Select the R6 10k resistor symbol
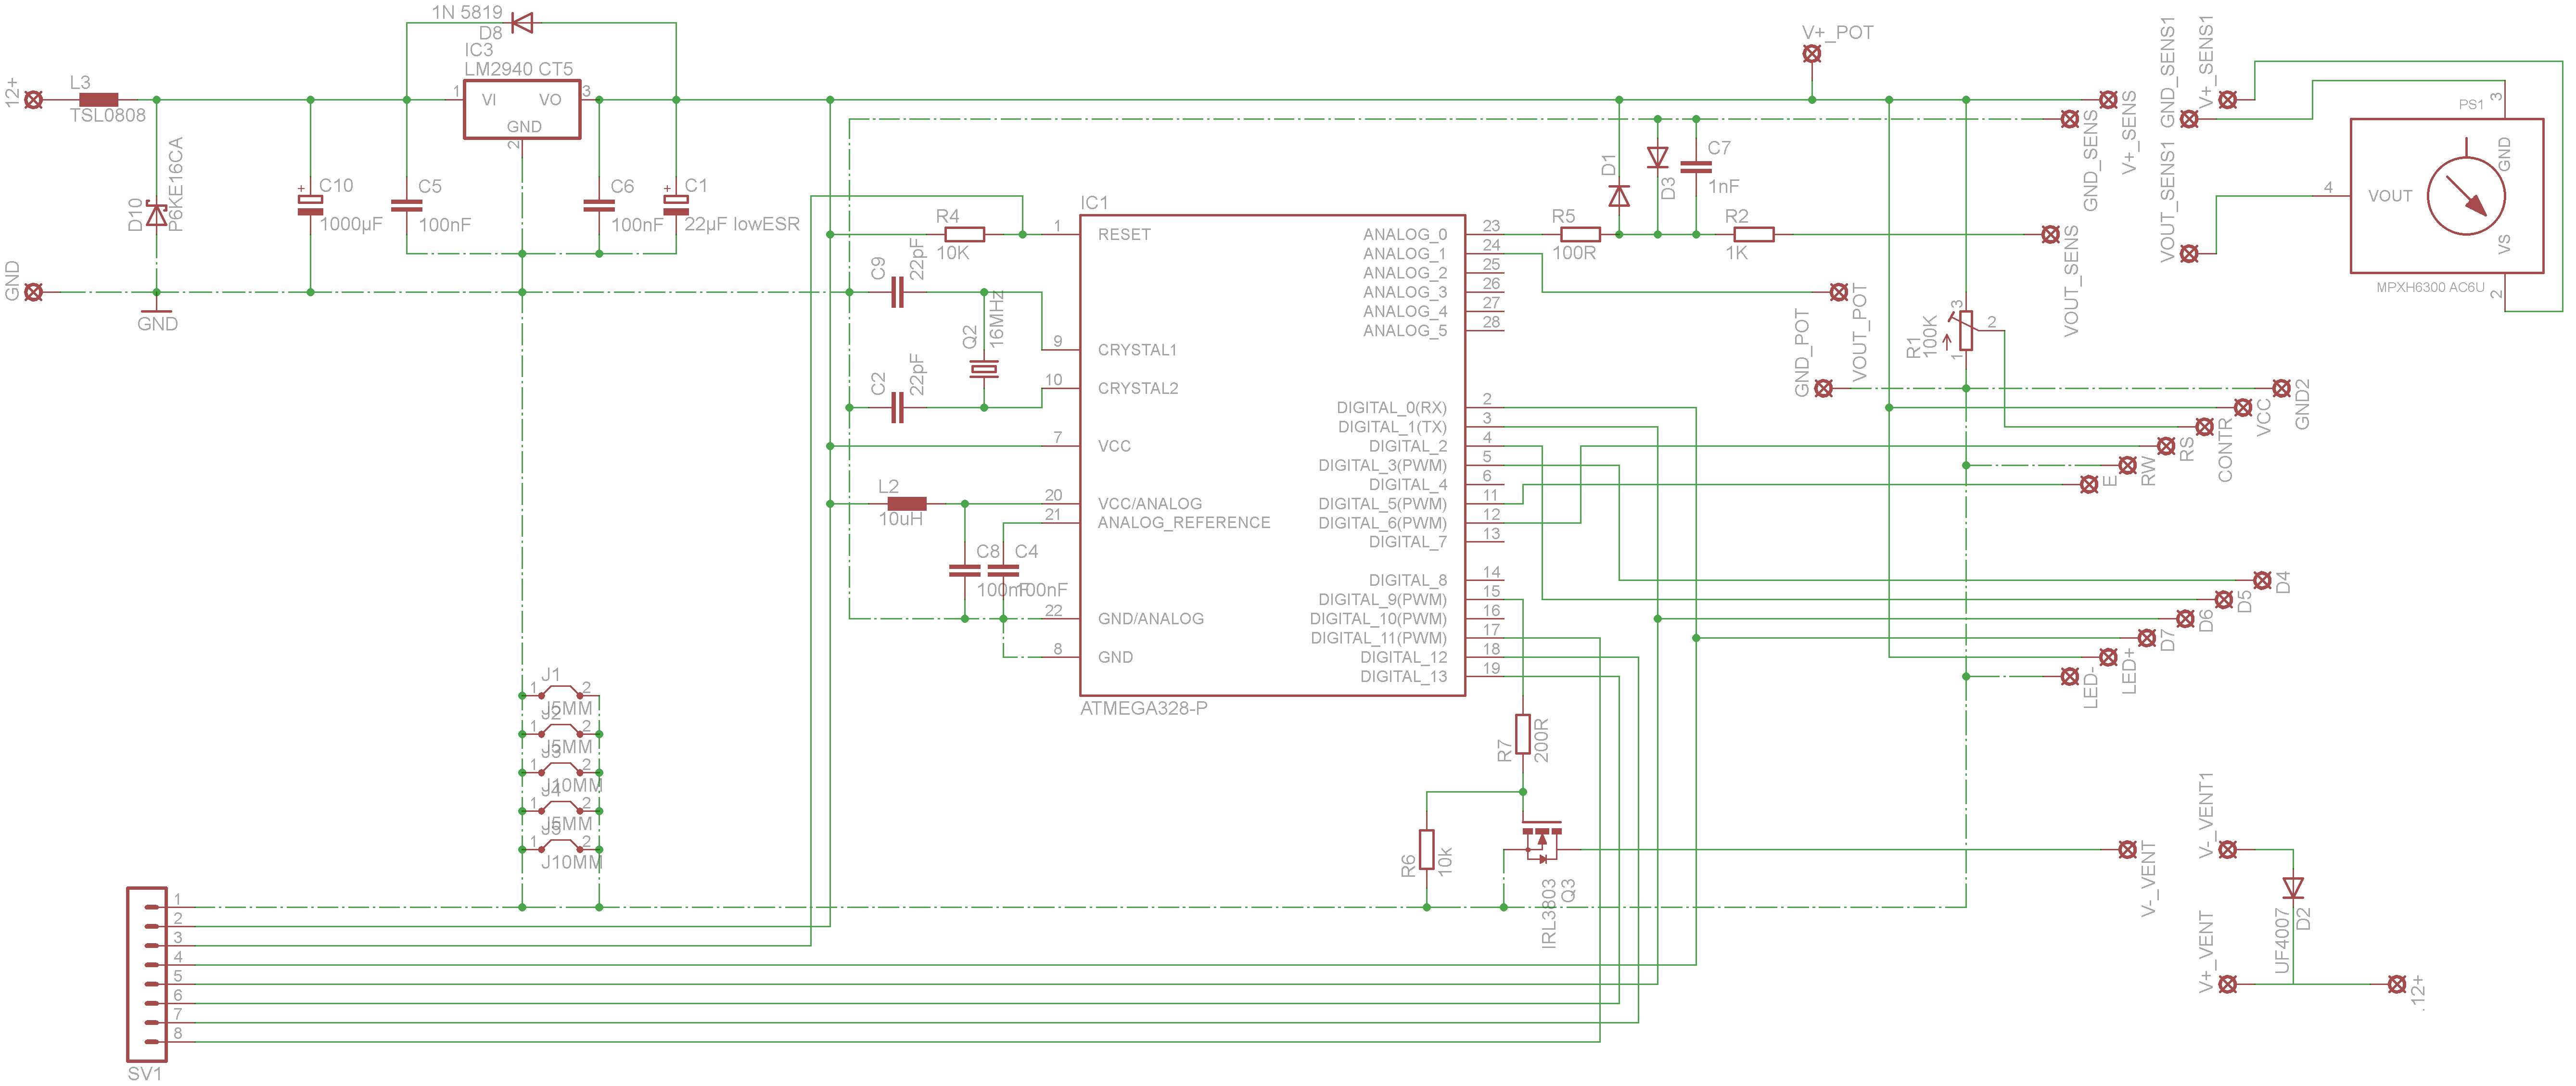 [1427, 849]
